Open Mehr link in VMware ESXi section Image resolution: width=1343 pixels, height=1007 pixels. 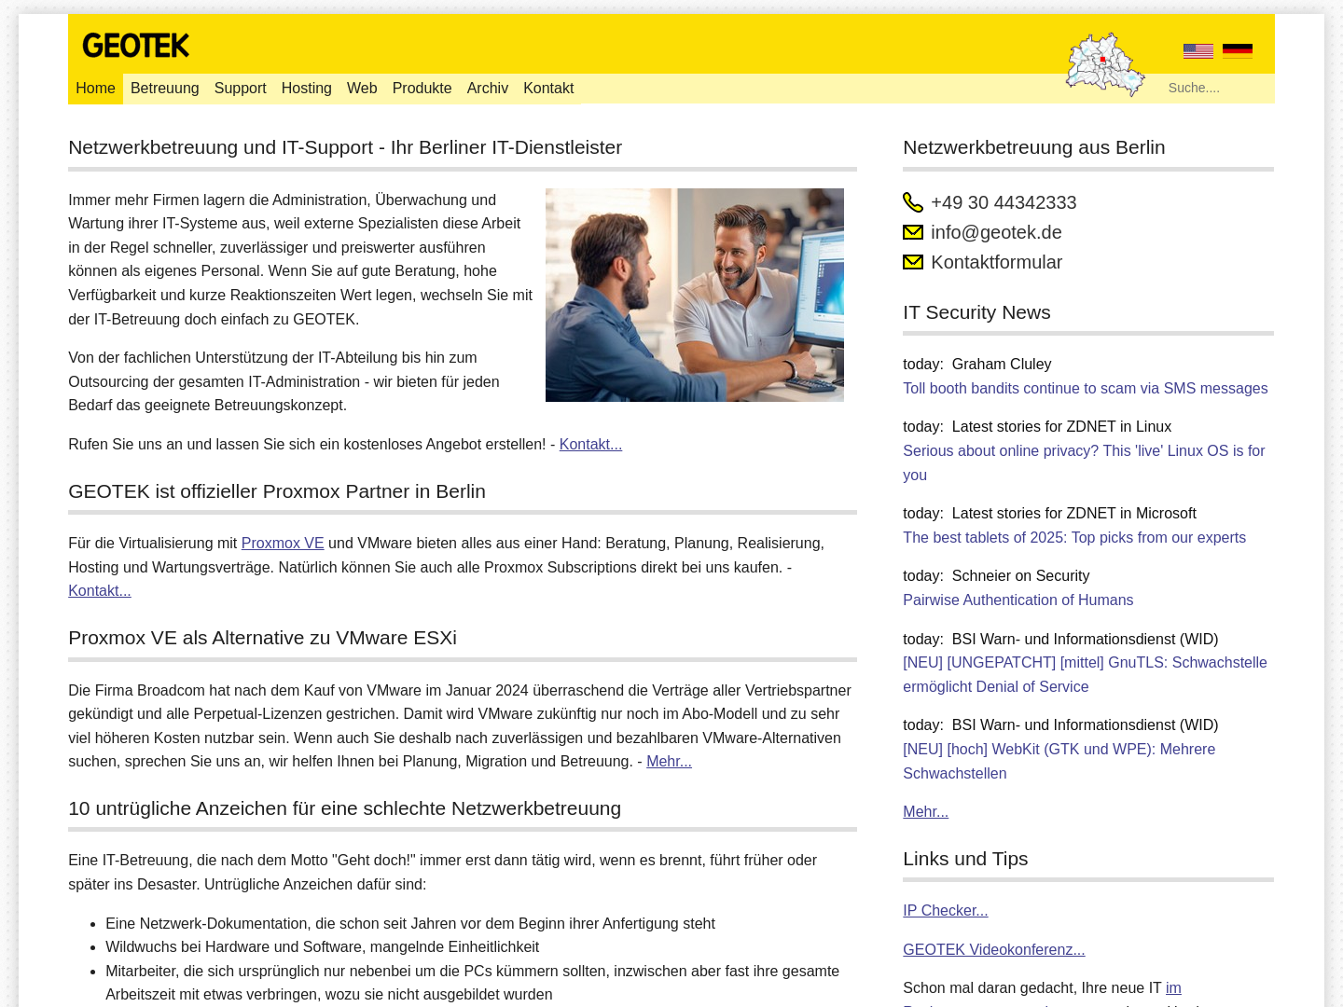tap(669, 762)
